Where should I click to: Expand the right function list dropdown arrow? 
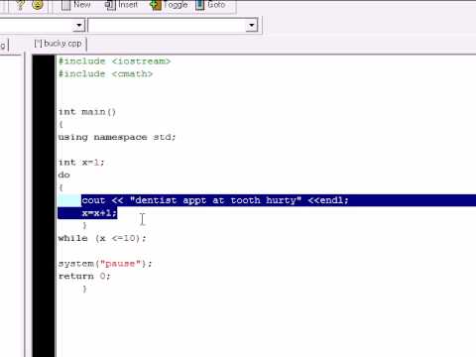coord(252,25)
